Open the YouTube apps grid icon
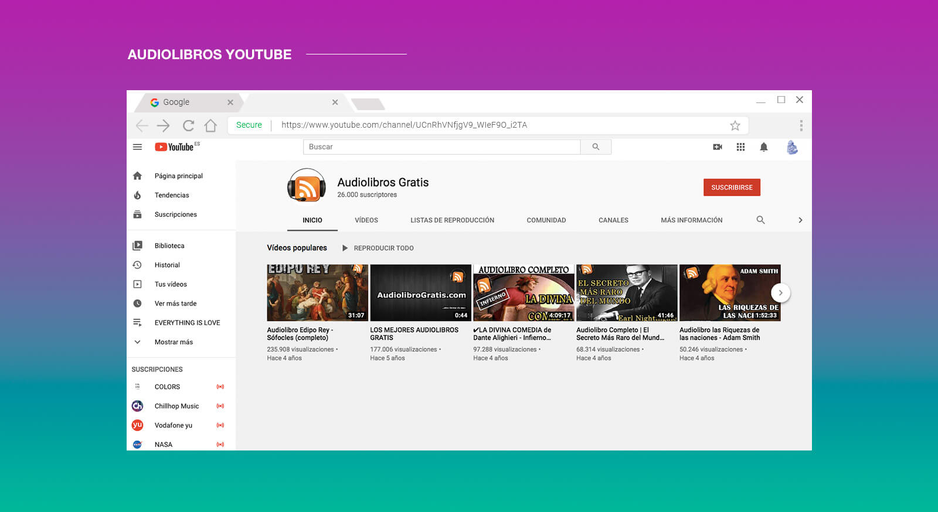938x512 pixels. click(740, 147)
